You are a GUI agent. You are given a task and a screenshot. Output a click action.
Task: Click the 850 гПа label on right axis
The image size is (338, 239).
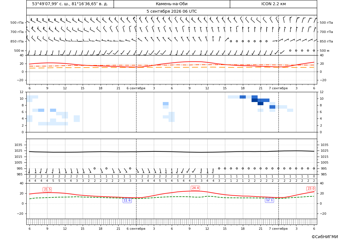tap(326, 41)
